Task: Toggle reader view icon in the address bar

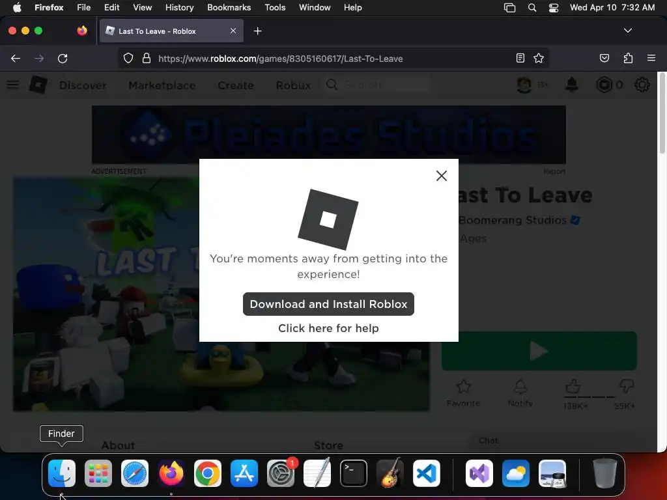Action: tap(520, 58)
